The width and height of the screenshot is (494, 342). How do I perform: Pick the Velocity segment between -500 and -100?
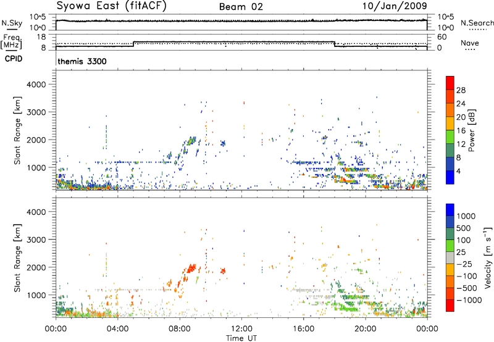[450, 282]
